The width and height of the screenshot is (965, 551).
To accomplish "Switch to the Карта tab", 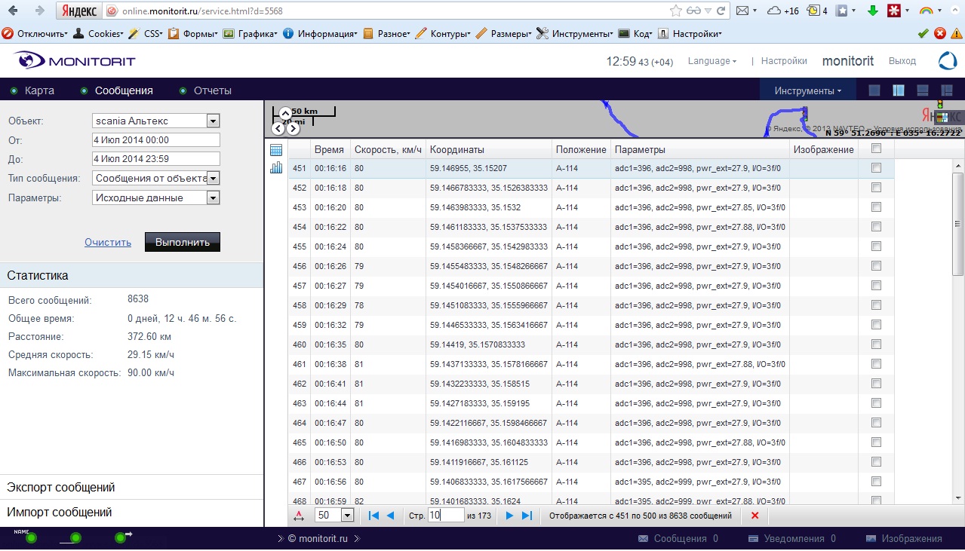I will [x=39, y=90].
